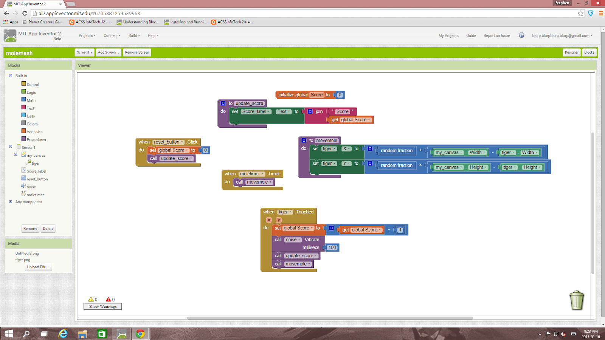Expand the Any component tree node
This screenshot has width=605, height=340.
pos(11,202)
